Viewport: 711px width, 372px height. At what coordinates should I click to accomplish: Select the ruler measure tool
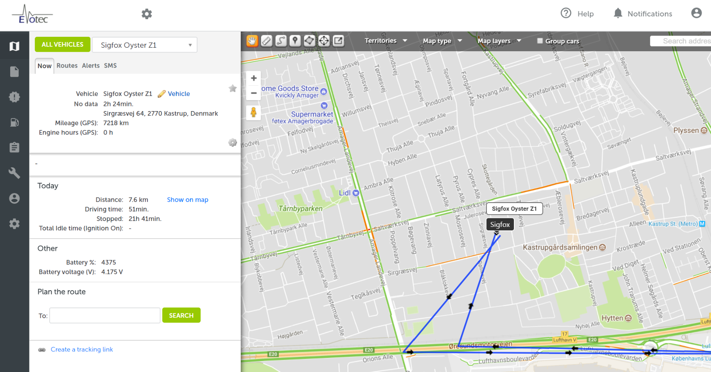tap(266, 41)
